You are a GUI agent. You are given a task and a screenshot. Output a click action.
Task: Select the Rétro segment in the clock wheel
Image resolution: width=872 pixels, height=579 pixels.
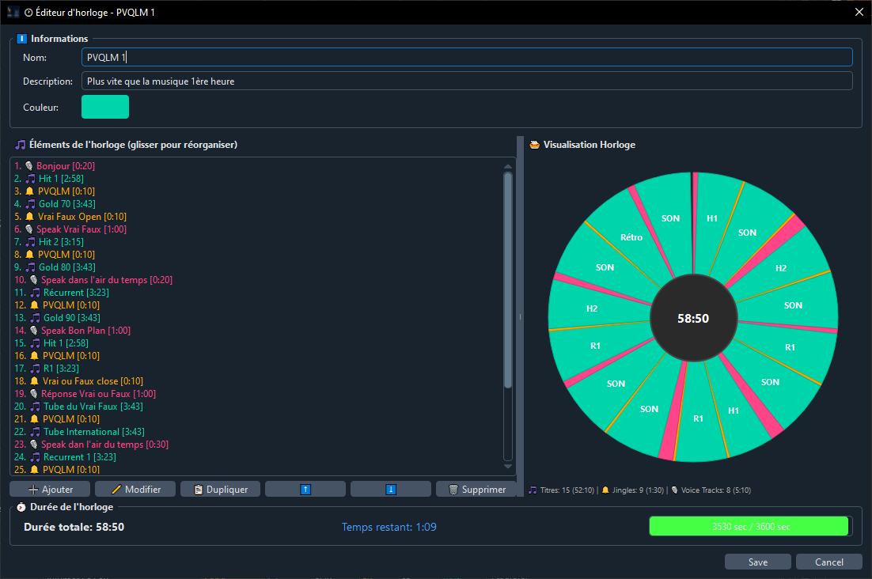[631, 237]
